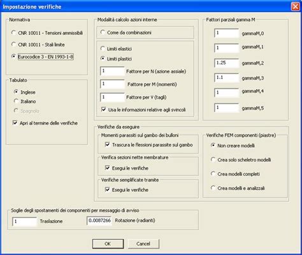Click the gammaM,0 input field
Viewport: 302px width, 255px height.
tap(226, 33)
